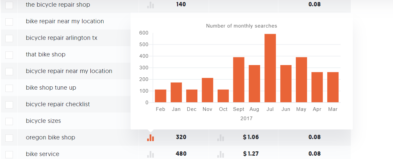Click competition value 0.08 in "oregon bike shop" row
This screenshot has height=159, width=393.
(315, 137)
